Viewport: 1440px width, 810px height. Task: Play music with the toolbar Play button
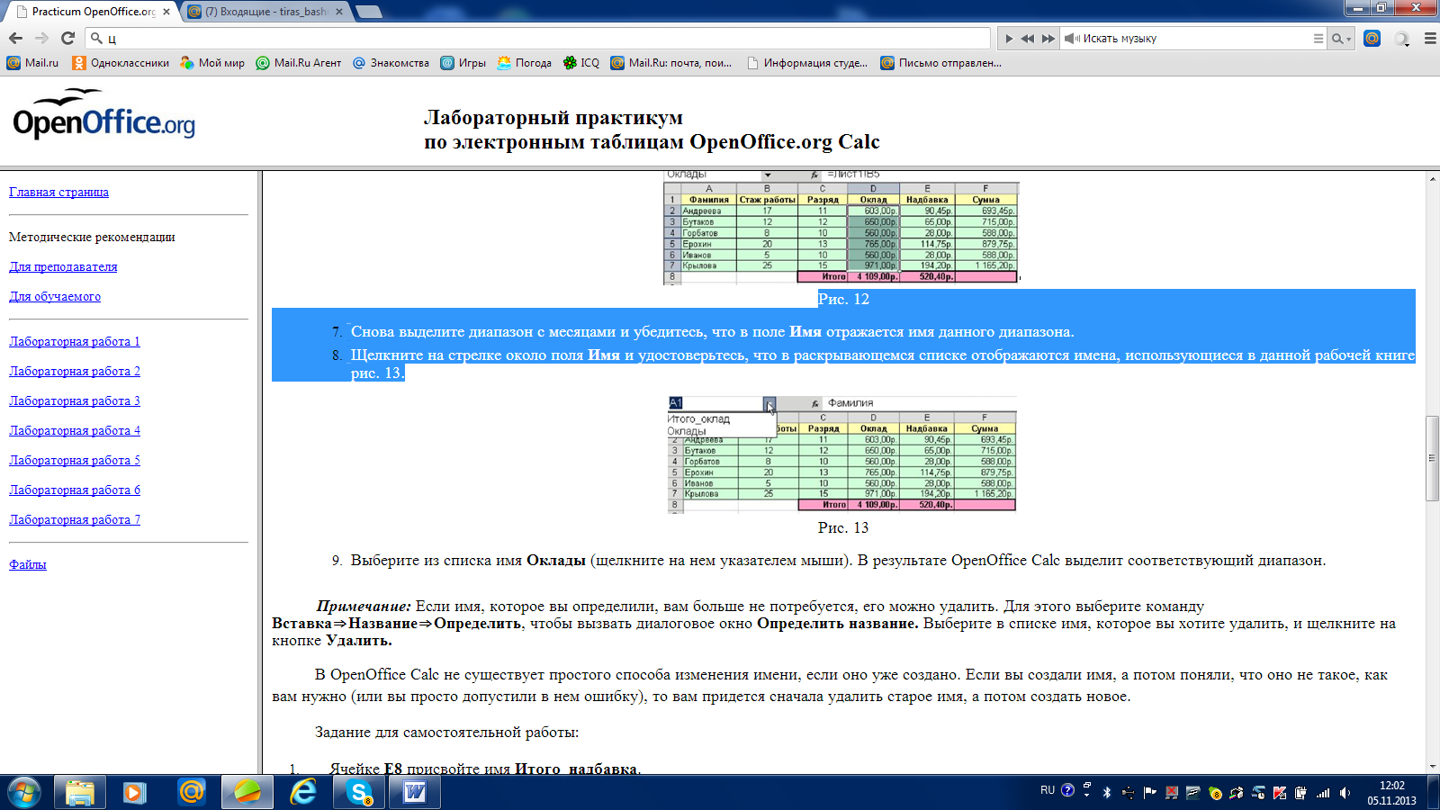(x=1009, y=39)
